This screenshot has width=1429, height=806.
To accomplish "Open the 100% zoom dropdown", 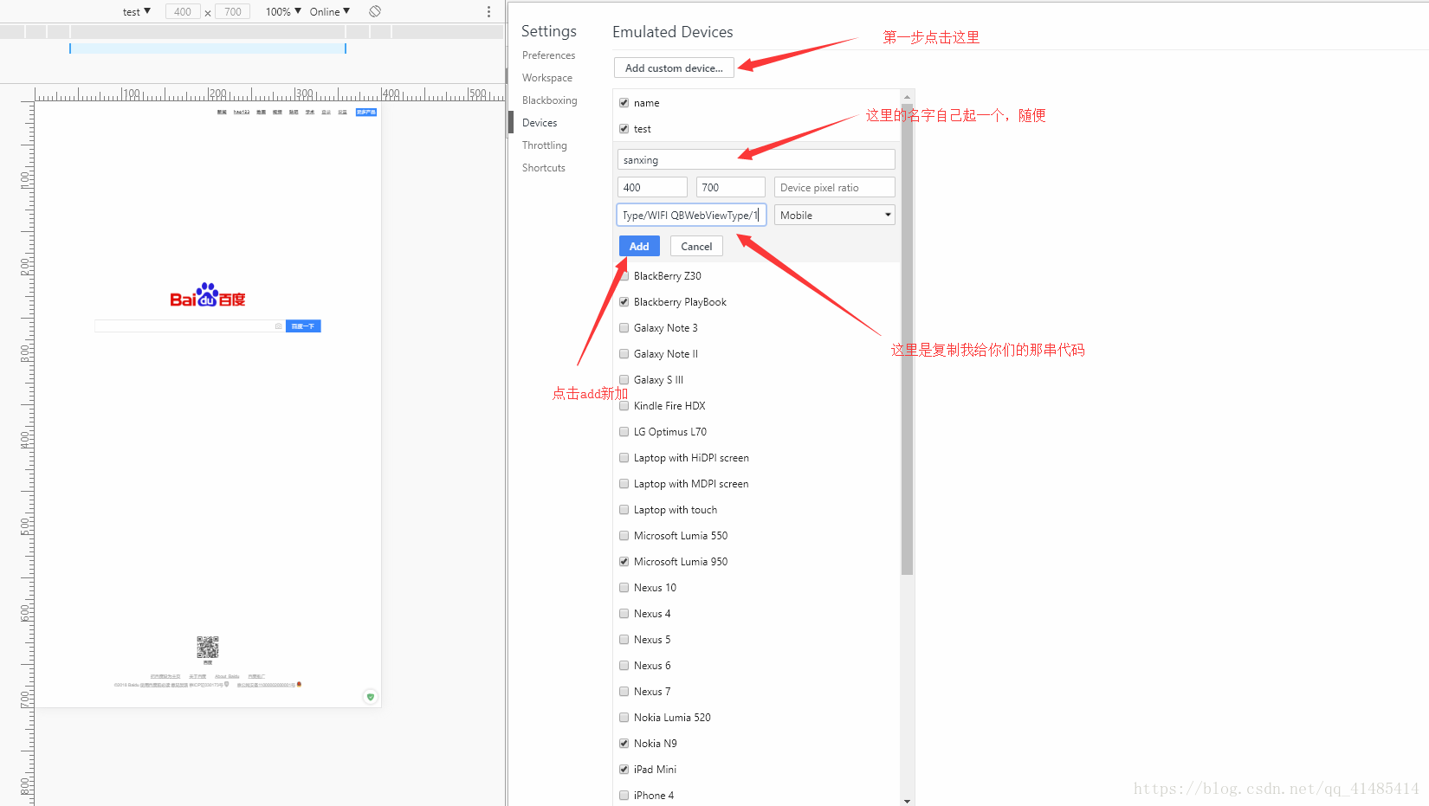I will click(x=283, y=11).
